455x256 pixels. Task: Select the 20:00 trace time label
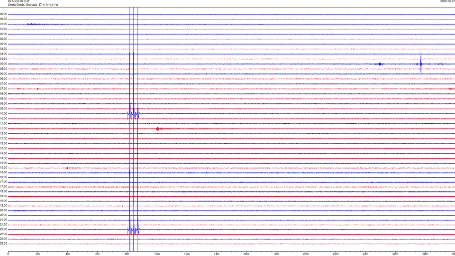tap(4, 210)
